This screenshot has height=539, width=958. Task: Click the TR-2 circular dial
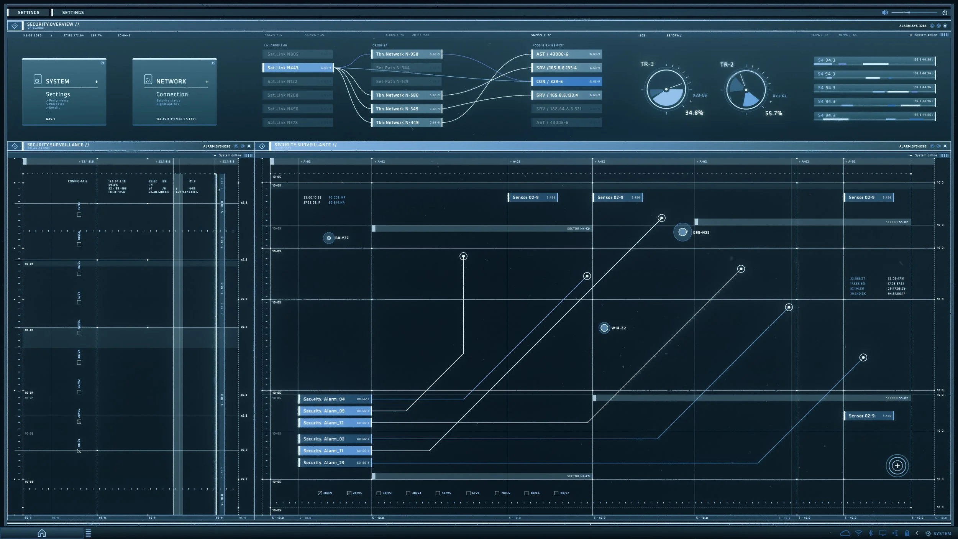pos(746,90)
